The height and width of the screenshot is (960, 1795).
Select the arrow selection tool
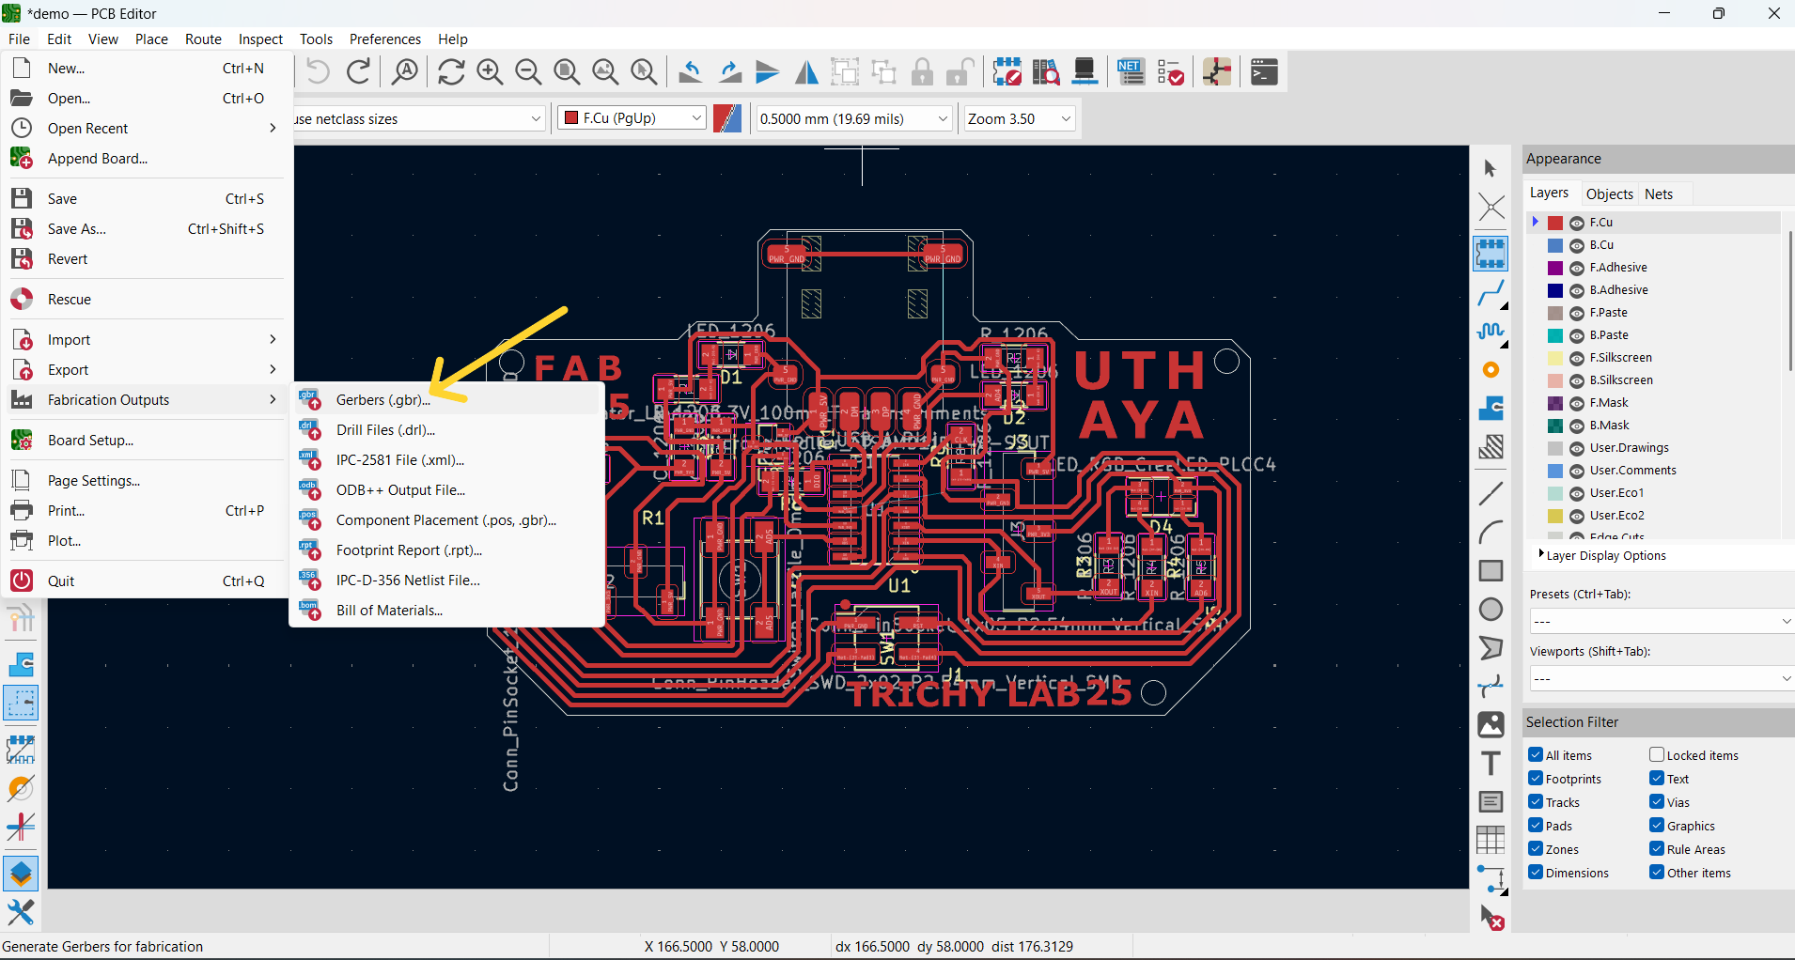click(1491, 169)
